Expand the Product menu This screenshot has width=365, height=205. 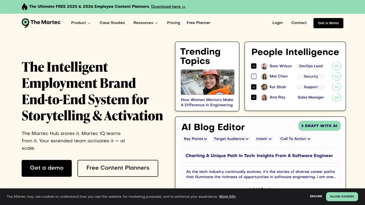[x=81, y=23]
